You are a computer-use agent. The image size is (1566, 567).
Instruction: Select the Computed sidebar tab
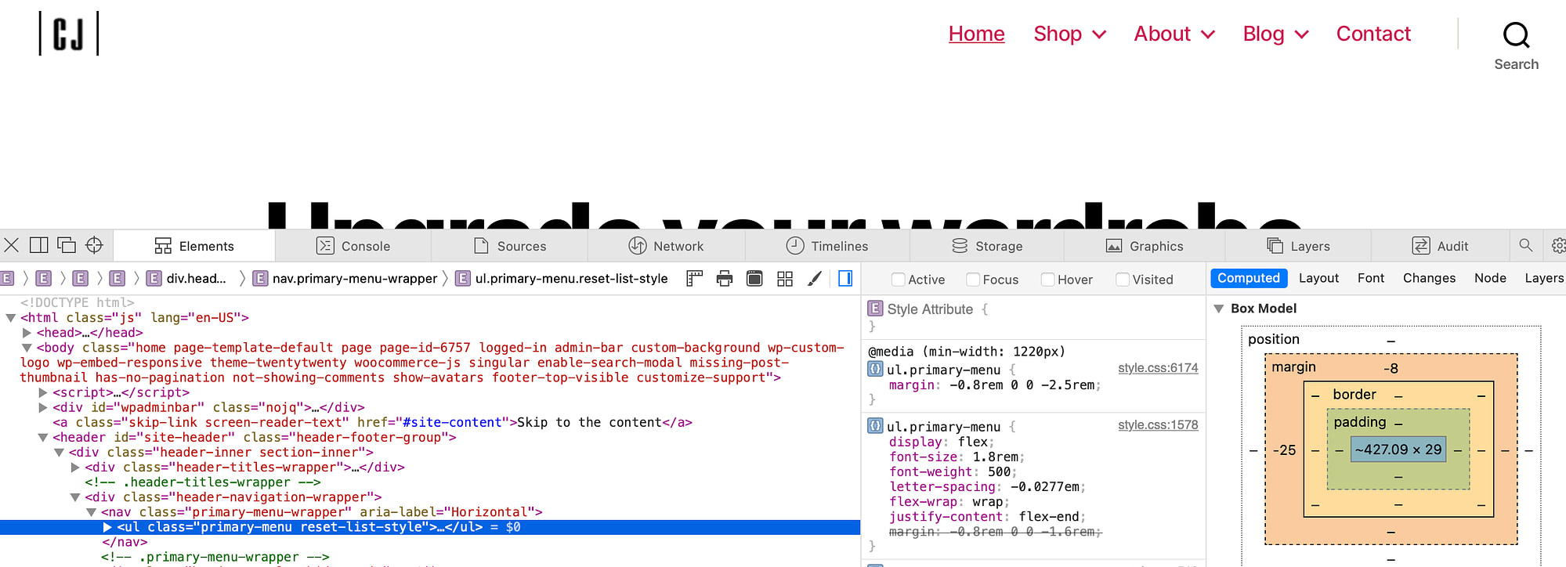pyautogui.click(x=1249, y=278)
